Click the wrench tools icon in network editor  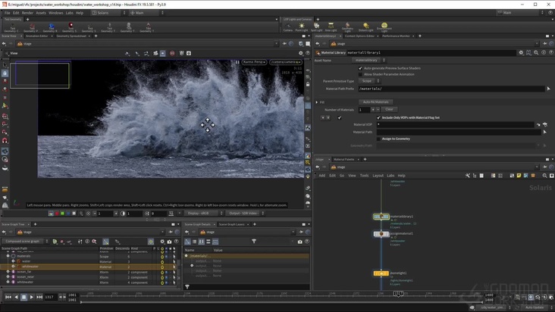click(x=468, y=176)
